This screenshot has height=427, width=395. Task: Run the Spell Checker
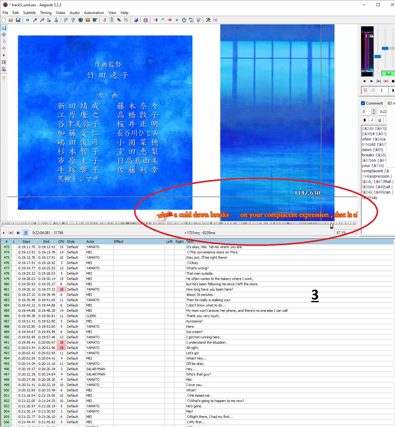click(x=198, y=20)
